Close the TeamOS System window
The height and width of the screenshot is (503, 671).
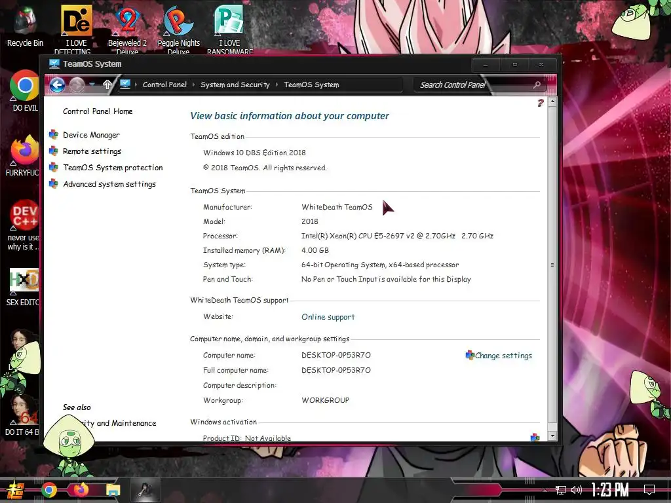pyautogui.click(x=541, y=65)
